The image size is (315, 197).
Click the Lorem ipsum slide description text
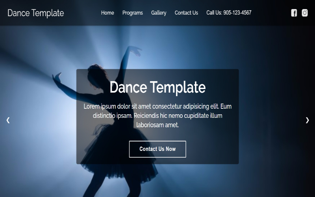pyautogui.click(x=157, y=116)
